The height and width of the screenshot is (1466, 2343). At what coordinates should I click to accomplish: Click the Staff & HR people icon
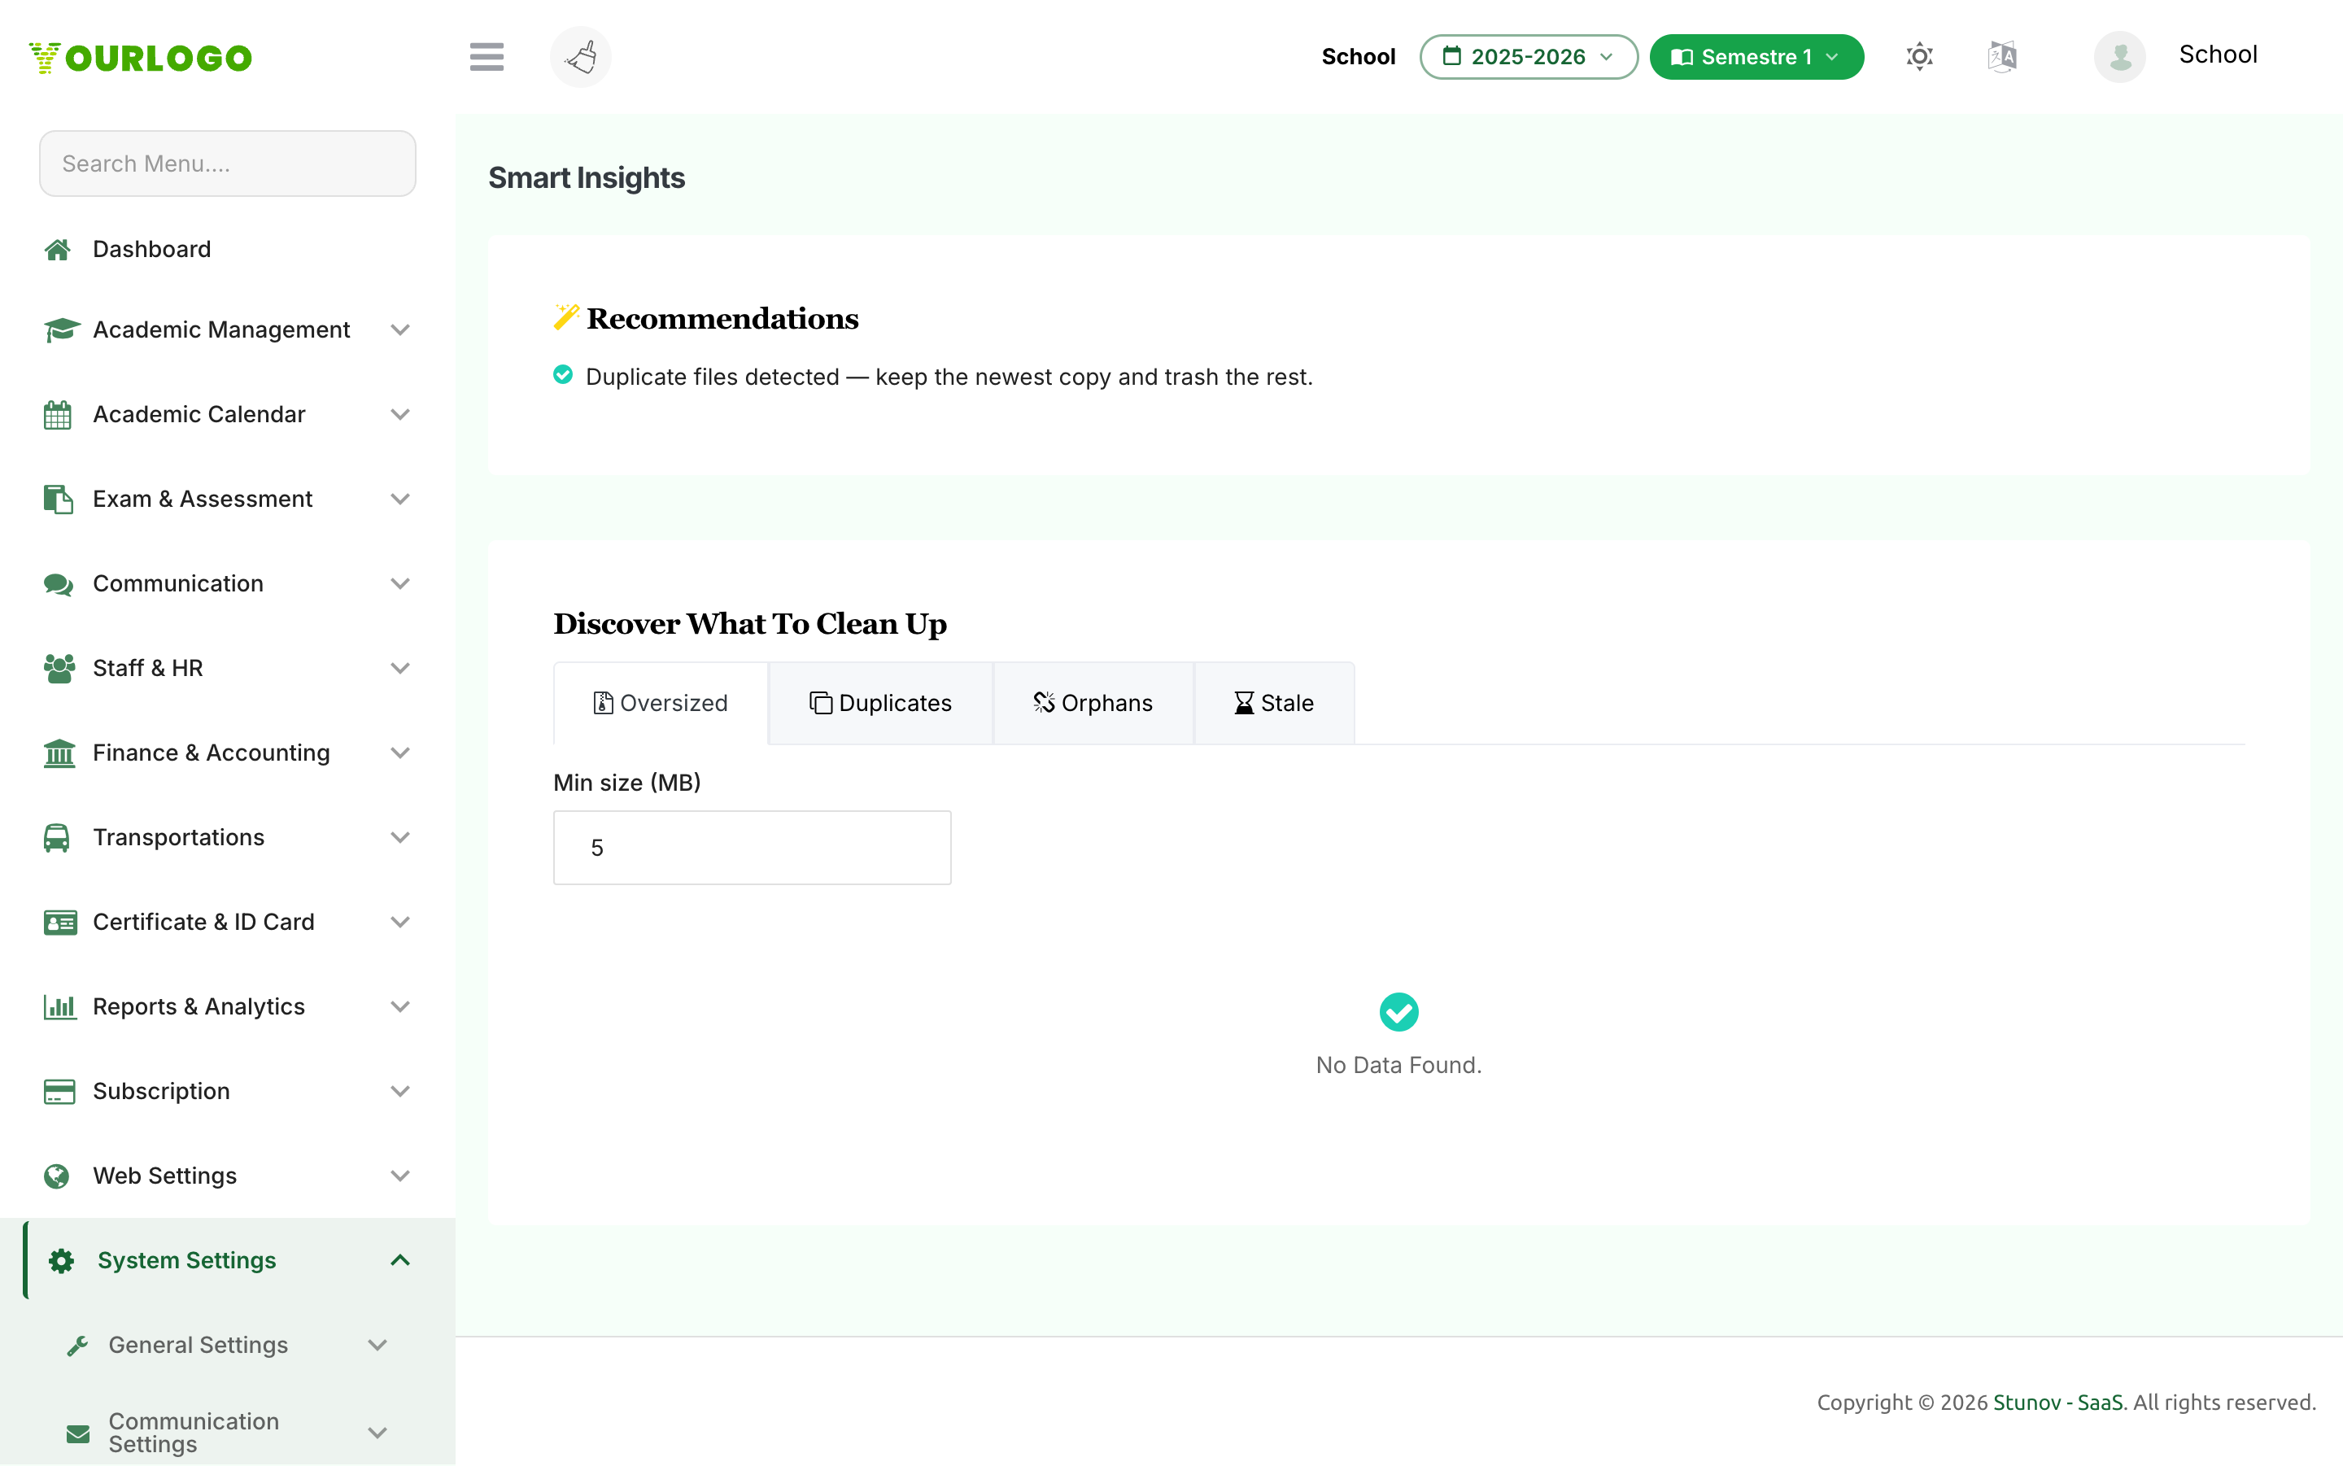point(60,668)
